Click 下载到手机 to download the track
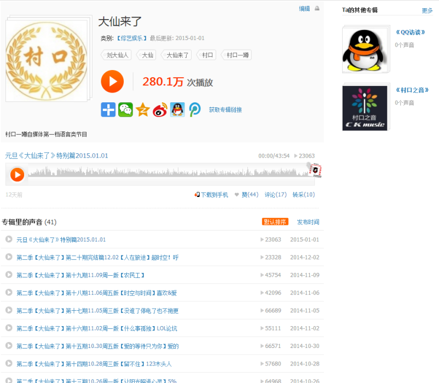439x383 pixels. [x=211, y=195]
